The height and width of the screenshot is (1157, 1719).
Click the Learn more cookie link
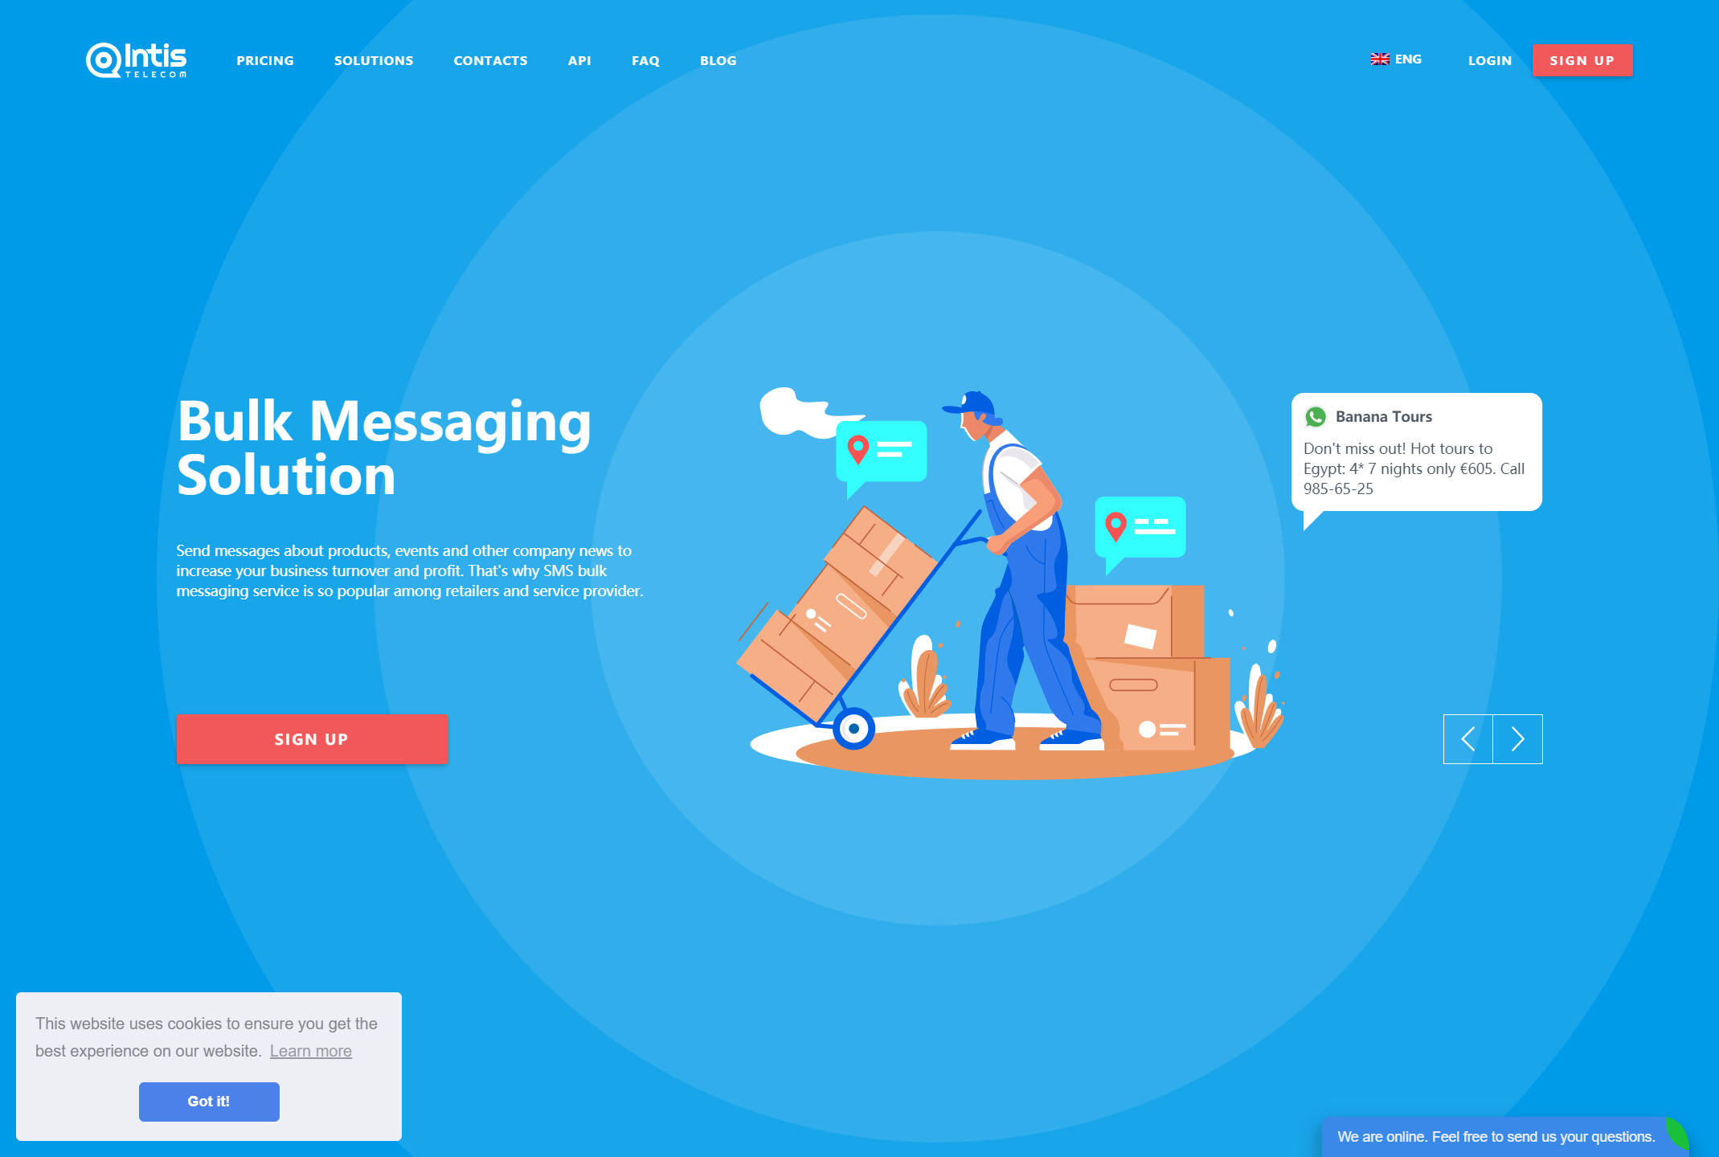(x=310, y=1050)
